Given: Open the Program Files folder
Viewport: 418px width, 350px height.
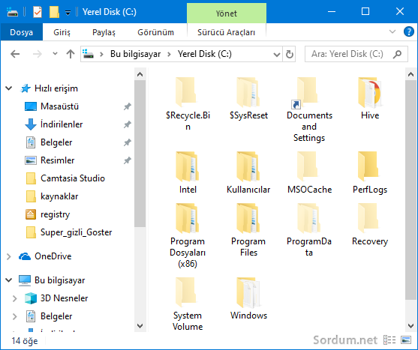Looking at the screenshot, I should tap(248, 230).
